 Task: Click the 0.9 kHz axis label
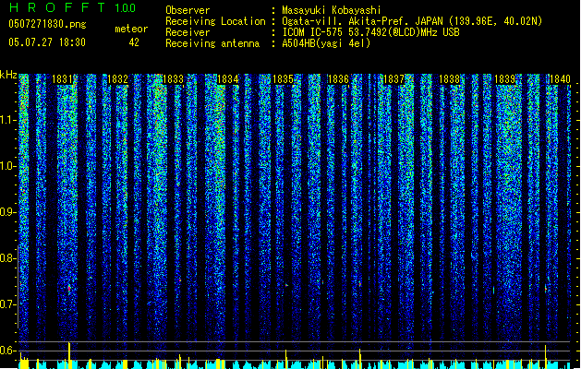click(8, 212)
